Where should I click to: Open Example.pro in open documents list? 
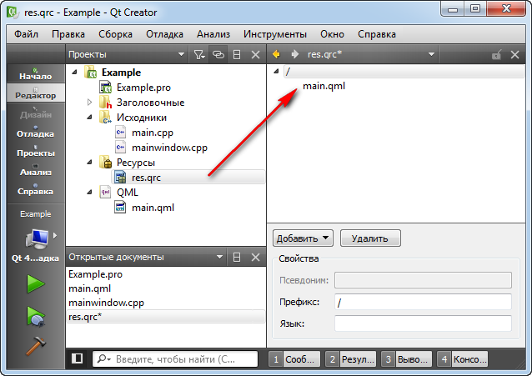click(95, 273)
